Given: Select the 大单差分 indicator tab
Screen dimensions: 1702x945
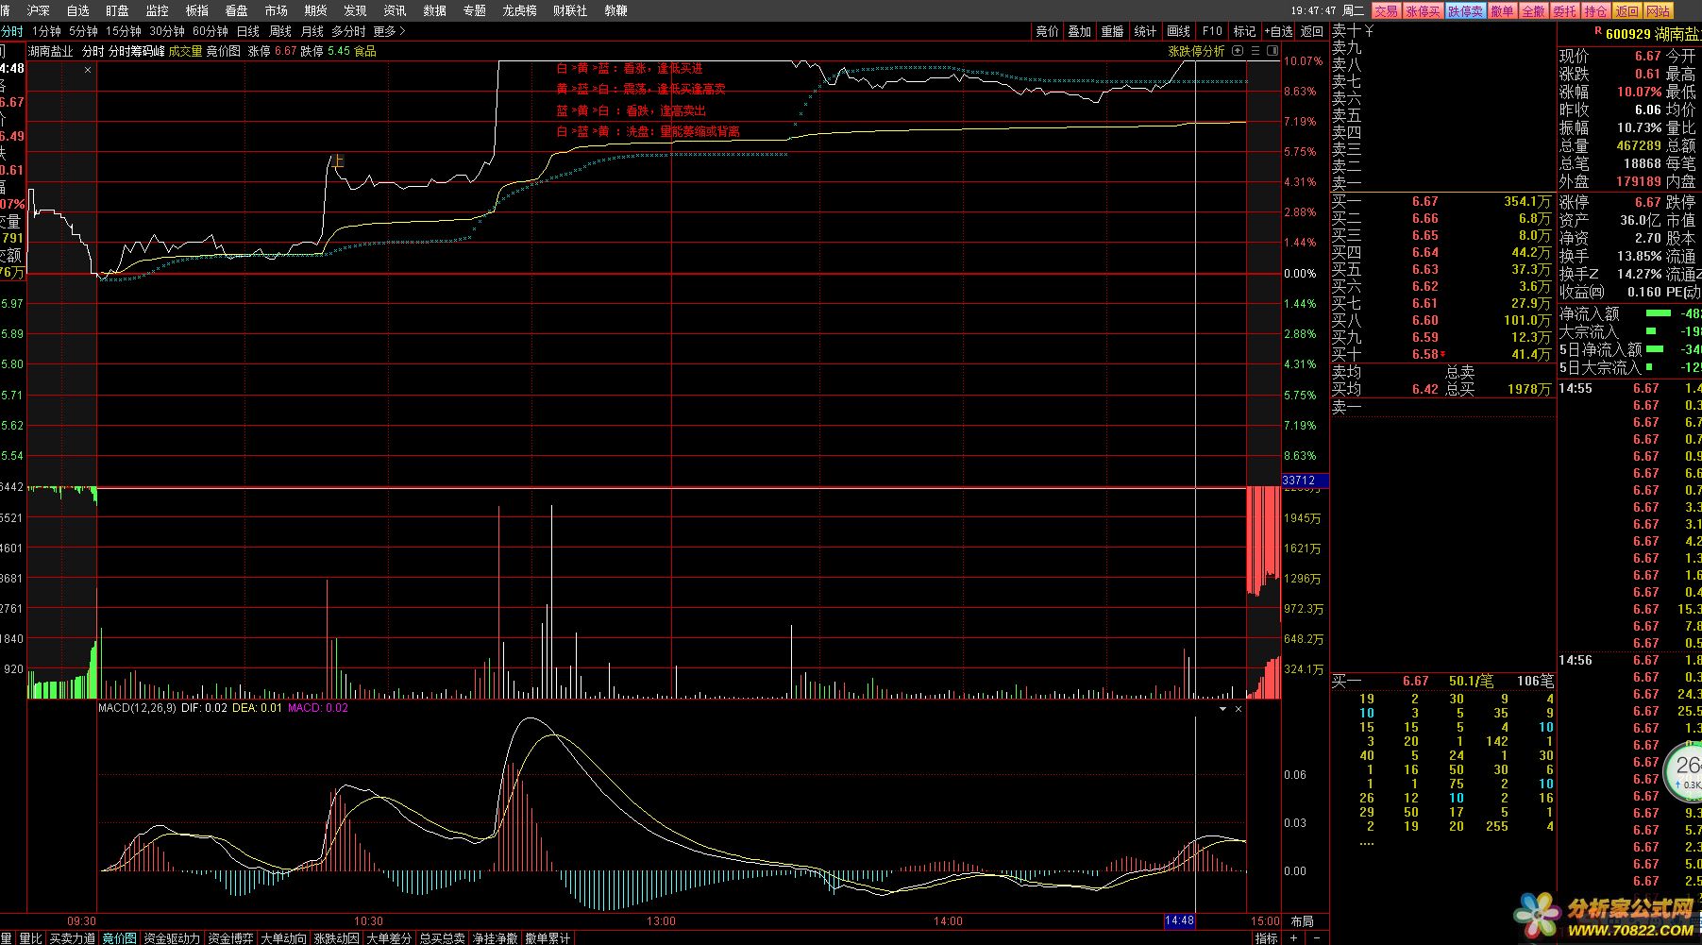Looking at the screenshot, I should (x=389, y=938).
